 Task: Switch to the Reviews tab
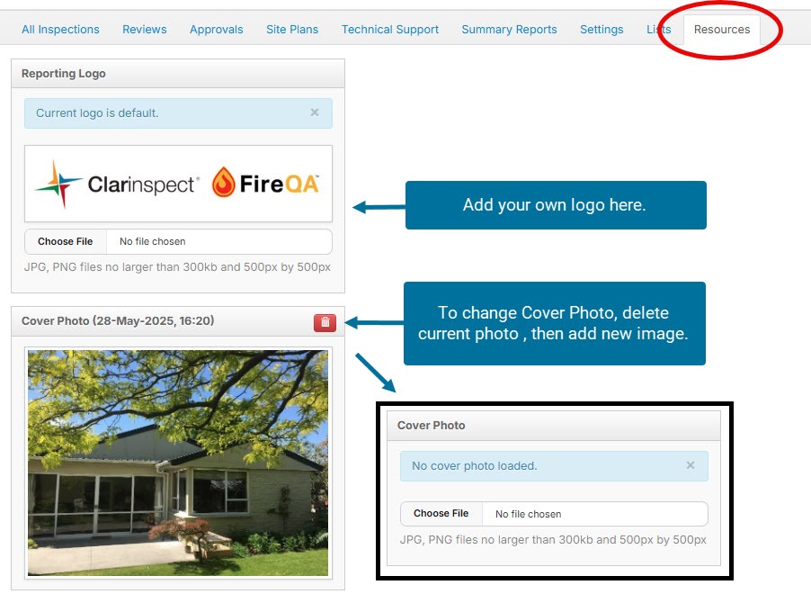144,30
